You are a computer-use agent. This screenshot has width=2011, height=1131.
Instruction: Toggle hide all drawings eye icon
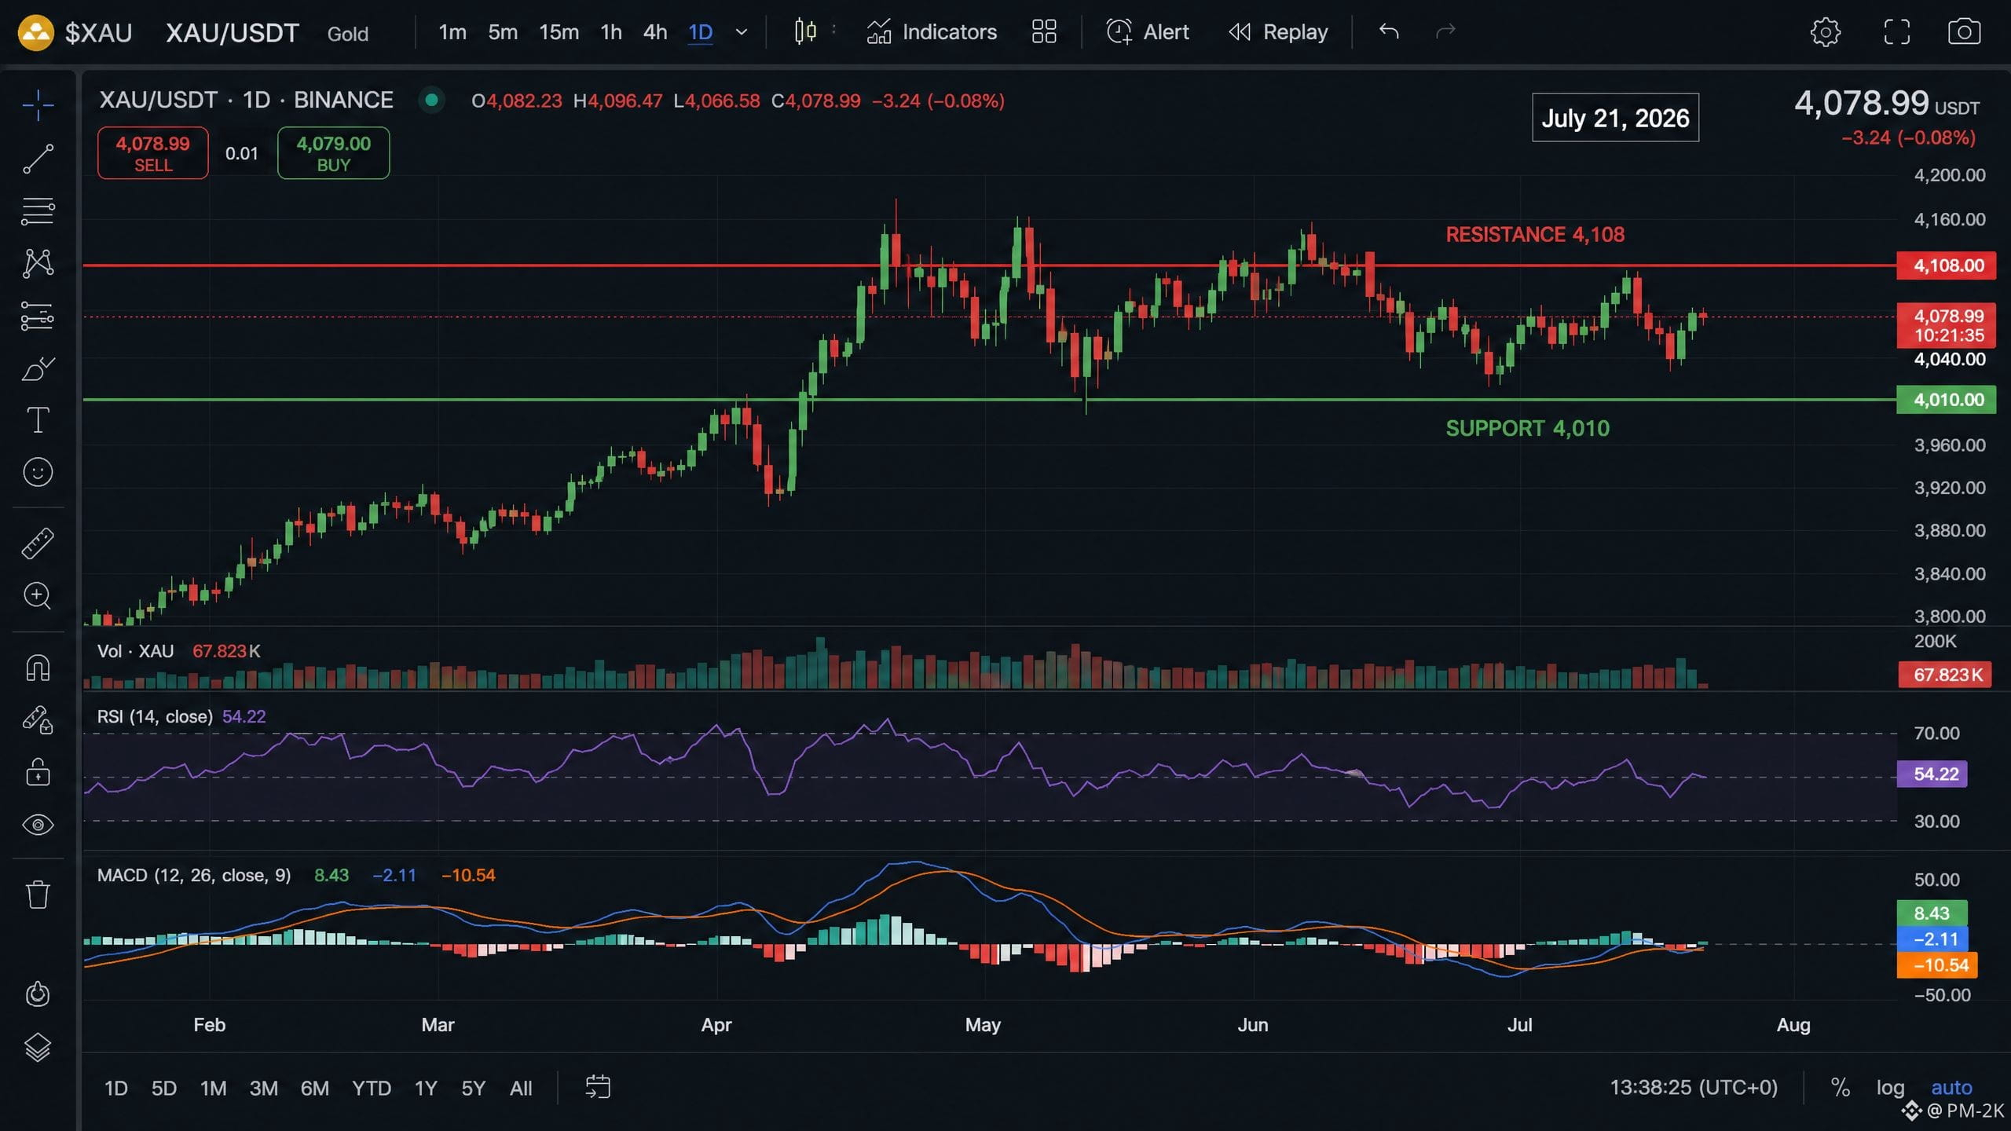[x=38, y=825]
